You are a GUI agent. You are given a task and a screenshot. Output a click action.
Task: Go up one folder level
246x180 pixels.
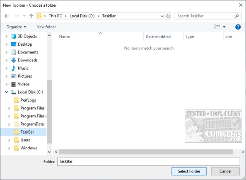click(x=31, y=16)
